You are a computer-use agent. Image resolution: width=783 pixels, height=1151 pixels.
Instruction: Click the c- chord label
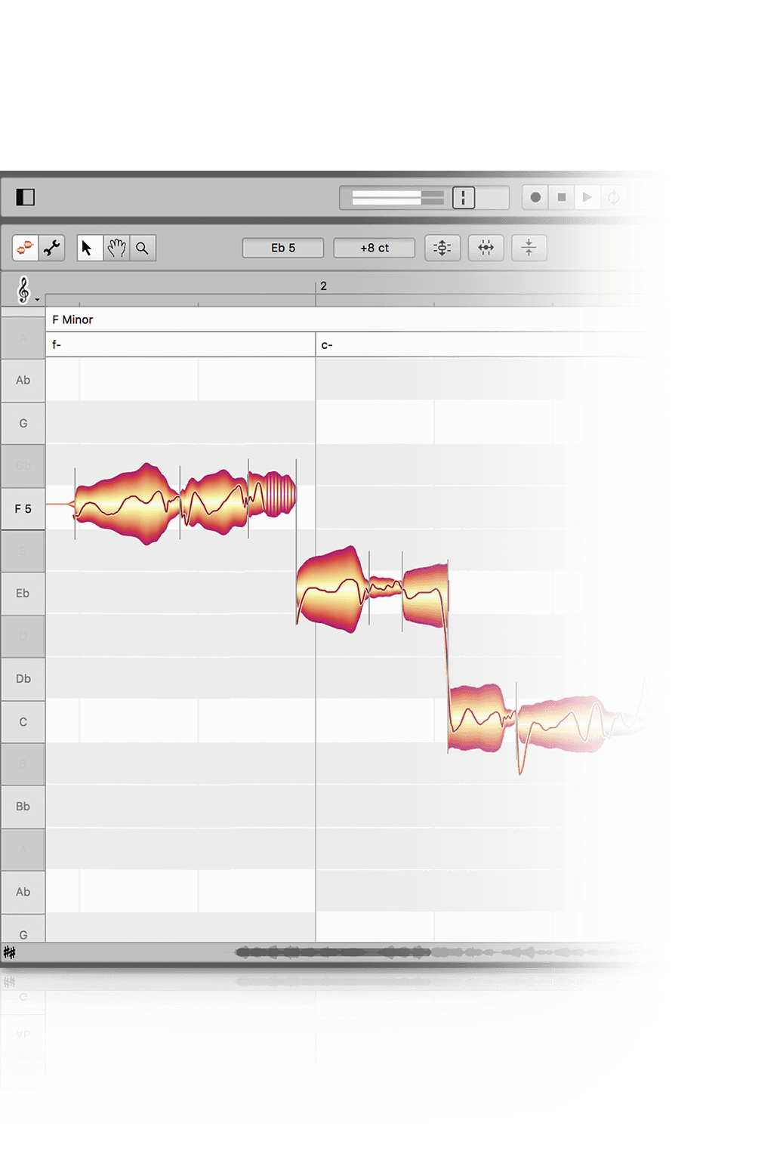click(x=327, y=345)
